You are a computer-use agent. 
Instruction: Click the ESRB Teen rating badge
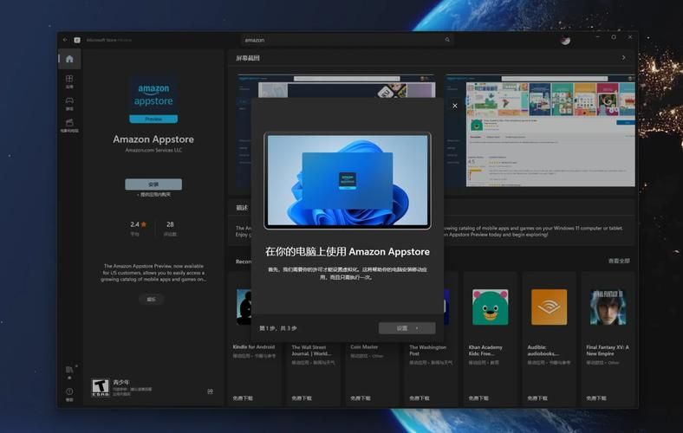[101, 387]
